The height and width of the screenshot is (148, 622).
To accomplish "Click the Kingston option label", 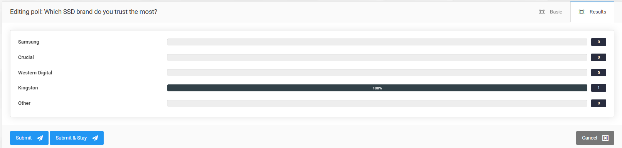I will [x=28, y=88].
